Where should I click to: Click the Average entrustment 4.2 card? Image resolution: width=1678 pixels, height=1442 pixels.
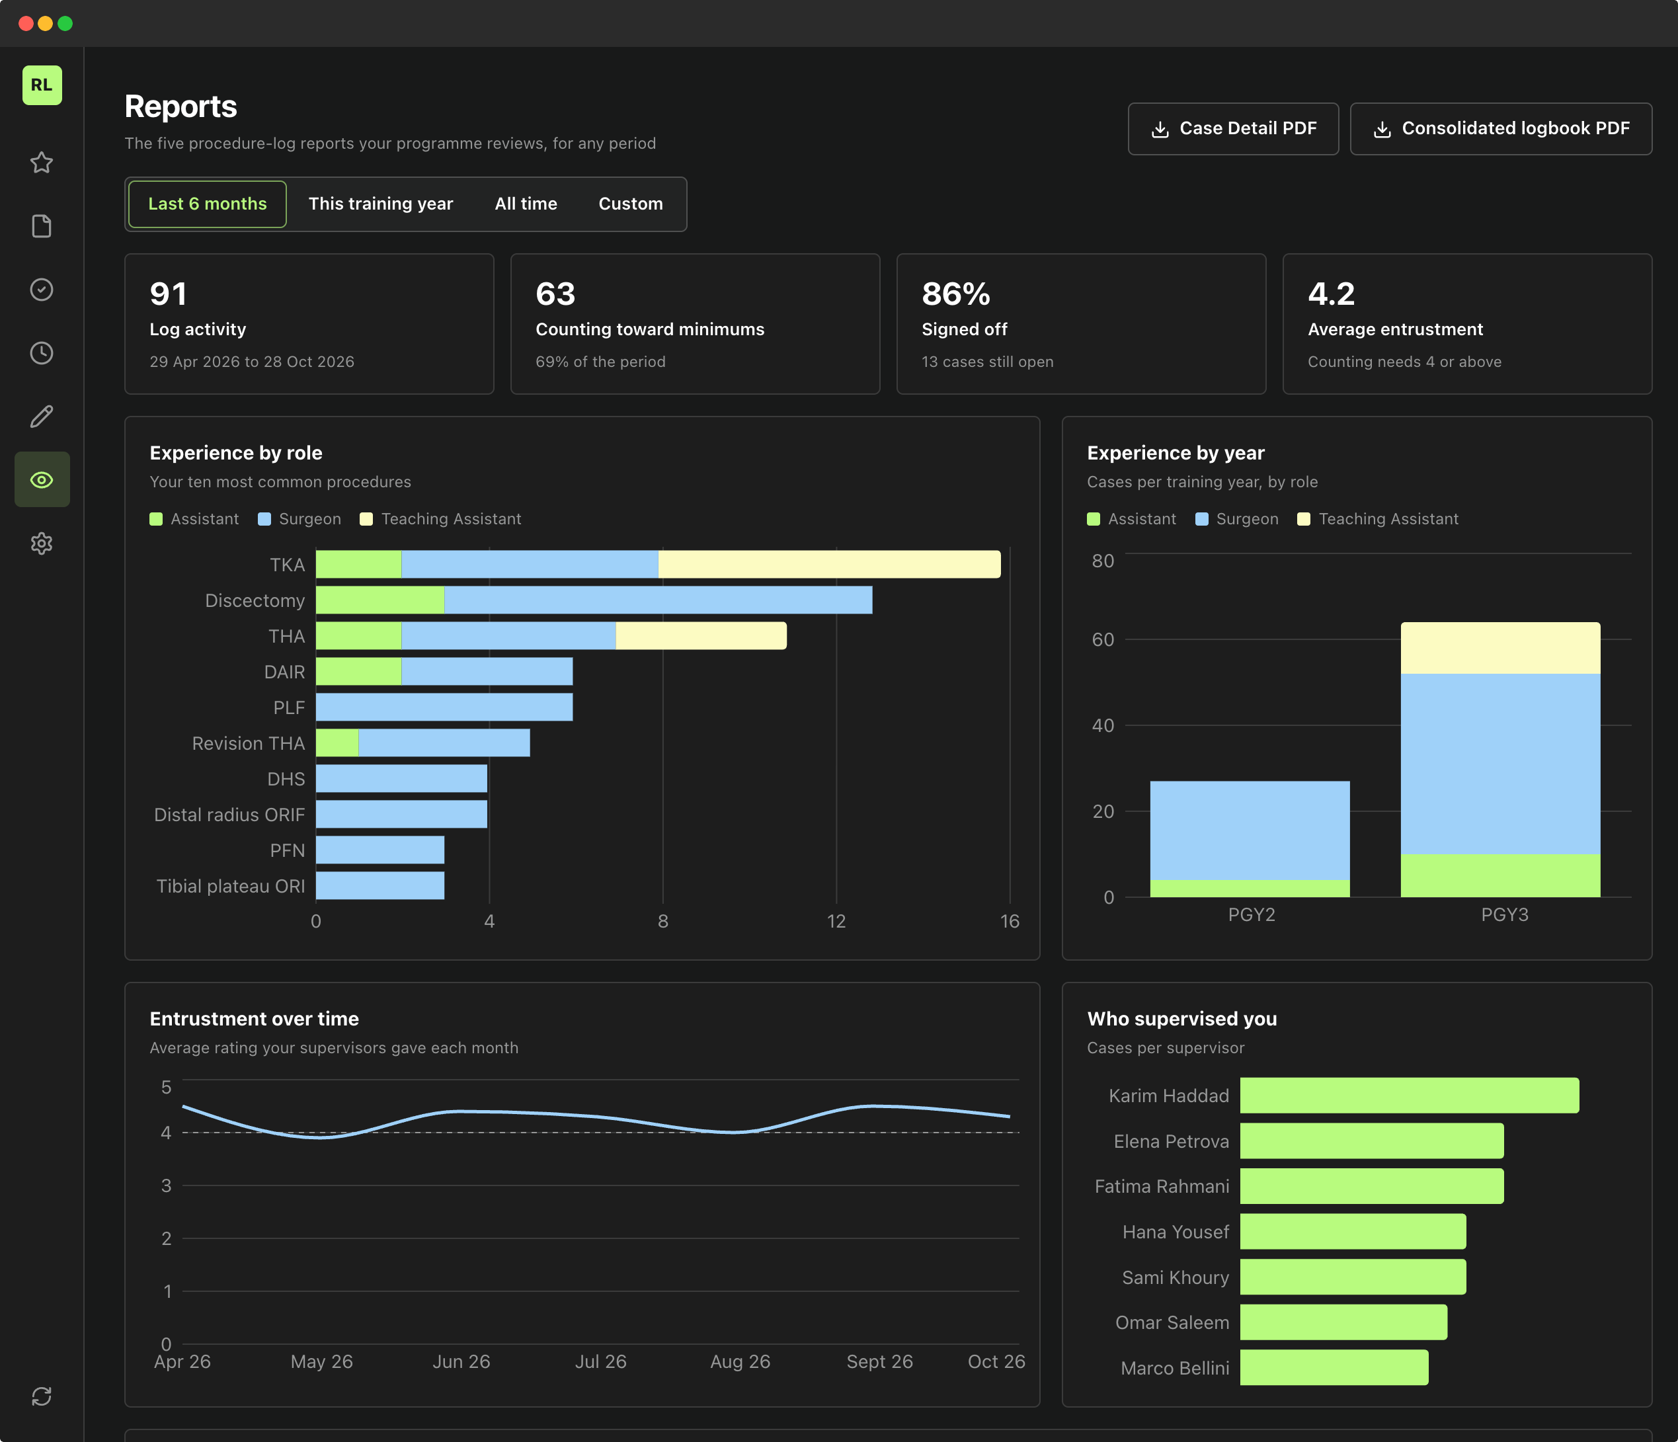point(1468,324)
